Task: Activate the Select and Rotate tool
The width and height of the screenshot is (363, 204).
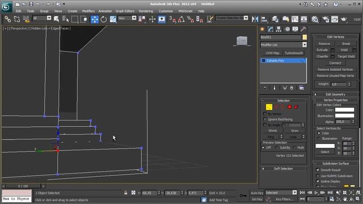Action: 103,19
